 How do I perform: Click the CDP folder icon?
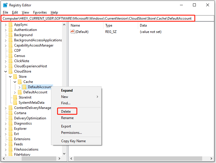(x=10, y=51)
